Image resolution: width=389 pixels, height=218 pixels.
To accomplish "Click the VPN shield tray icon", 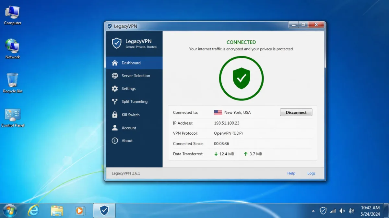I will 323,211.
